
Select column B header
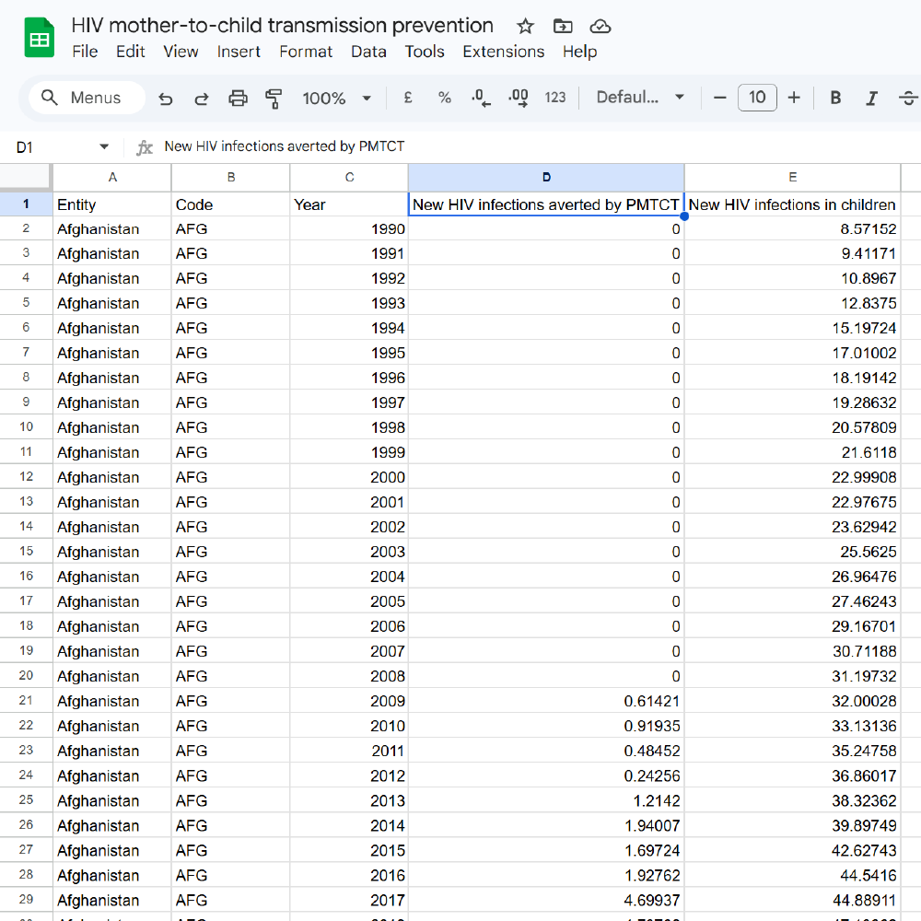231,178
